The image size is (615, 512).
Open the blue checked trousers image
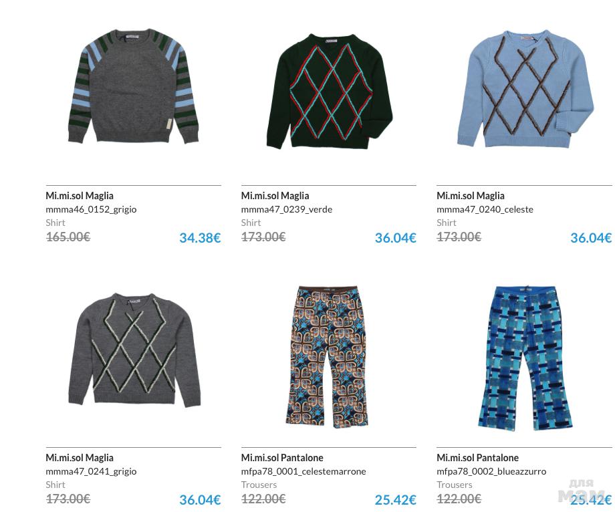525,358
